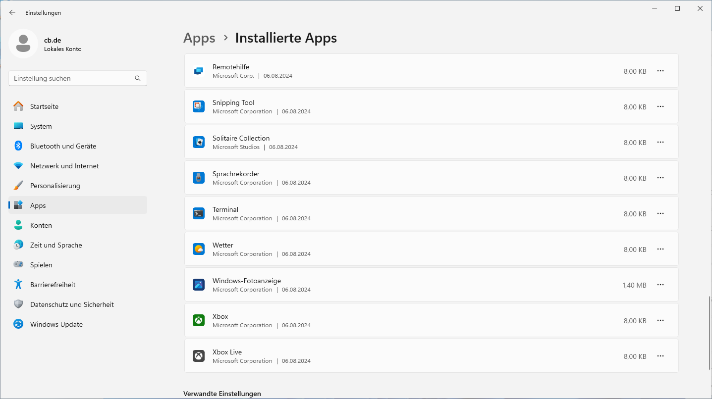The width and height of the screenshot is (712, 399).
Task: Open the three-dot menu for Solitaire Collection
Action: point(660,142)
